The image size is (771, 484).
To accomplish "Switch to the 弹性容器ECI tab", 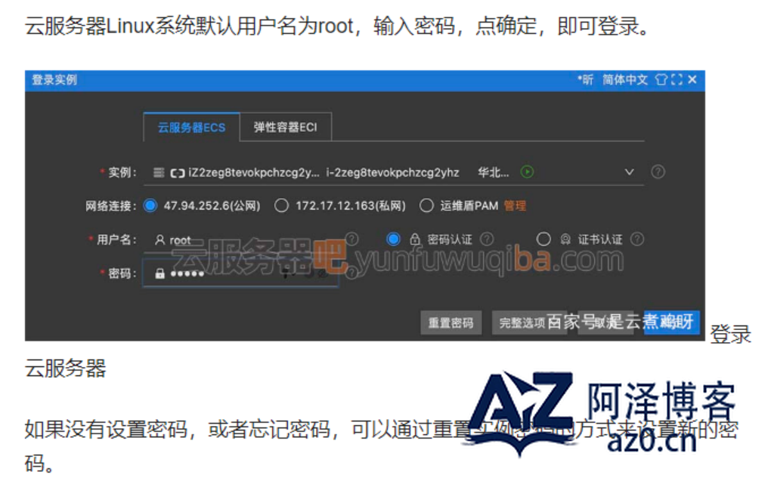I will (285, 128).
